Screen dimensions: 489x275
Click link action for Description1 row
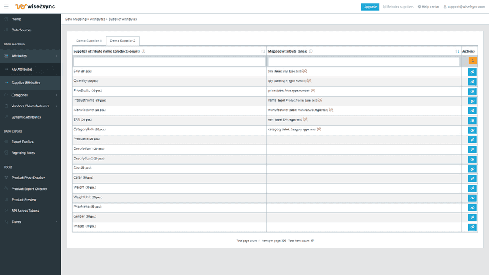tap(472, 149)
